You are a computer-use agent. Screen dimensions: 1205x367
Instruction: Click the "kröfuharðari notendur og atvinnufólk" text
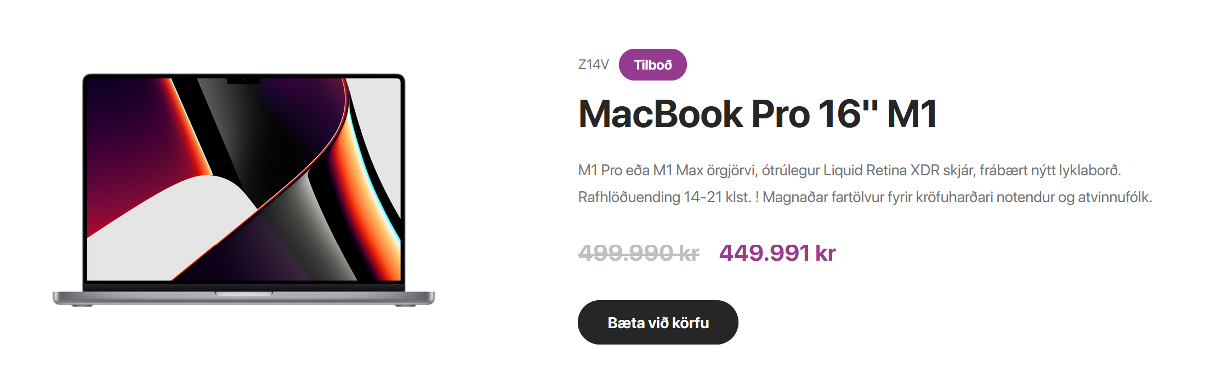pos(1033,197)
